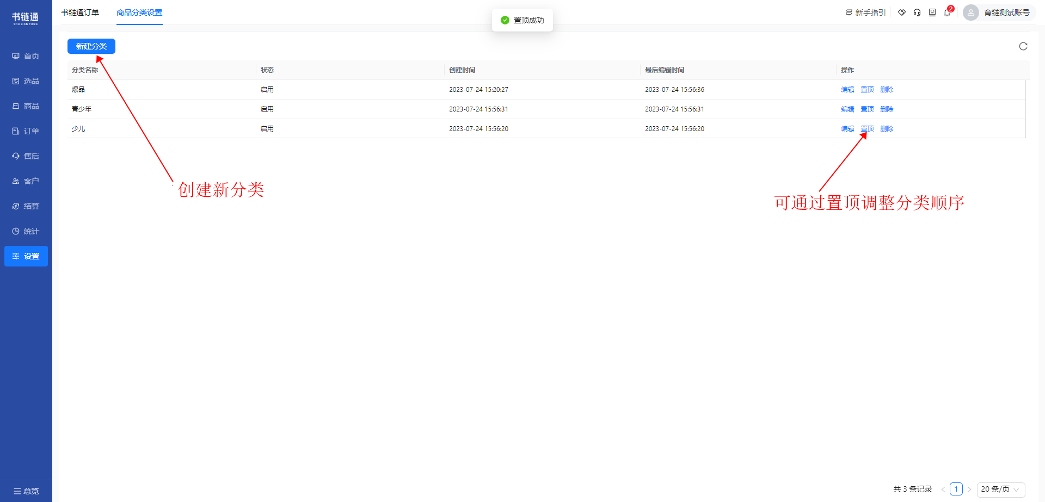
Task: Select the 青少年 name cell
Action: pos(82,109)
